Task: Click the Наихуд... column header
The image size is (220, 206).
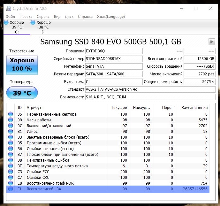Action: pyautogui.click(x=140, y=108)
